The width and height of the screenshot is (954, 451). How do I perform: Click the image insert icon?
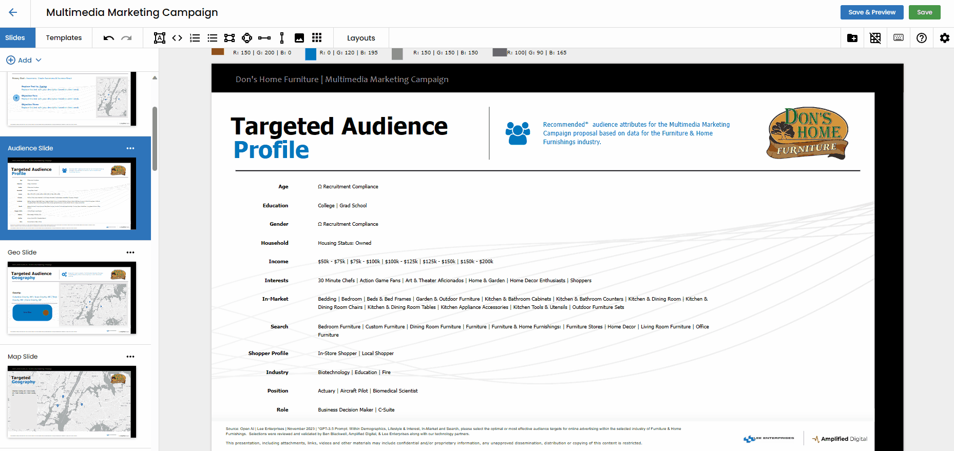[299, 38]
